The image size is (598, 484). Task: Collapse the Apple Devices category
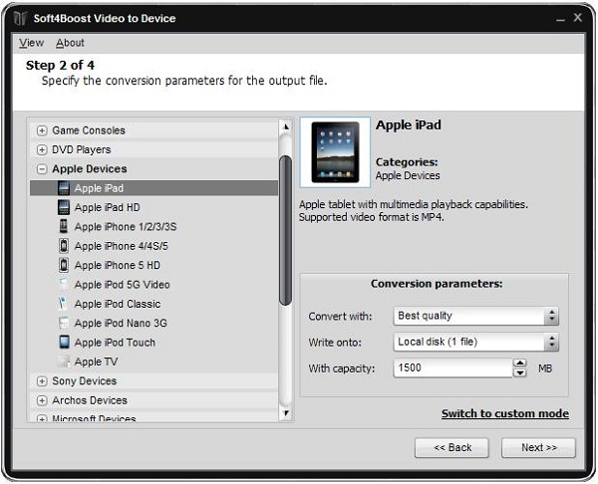click(42, 169)
